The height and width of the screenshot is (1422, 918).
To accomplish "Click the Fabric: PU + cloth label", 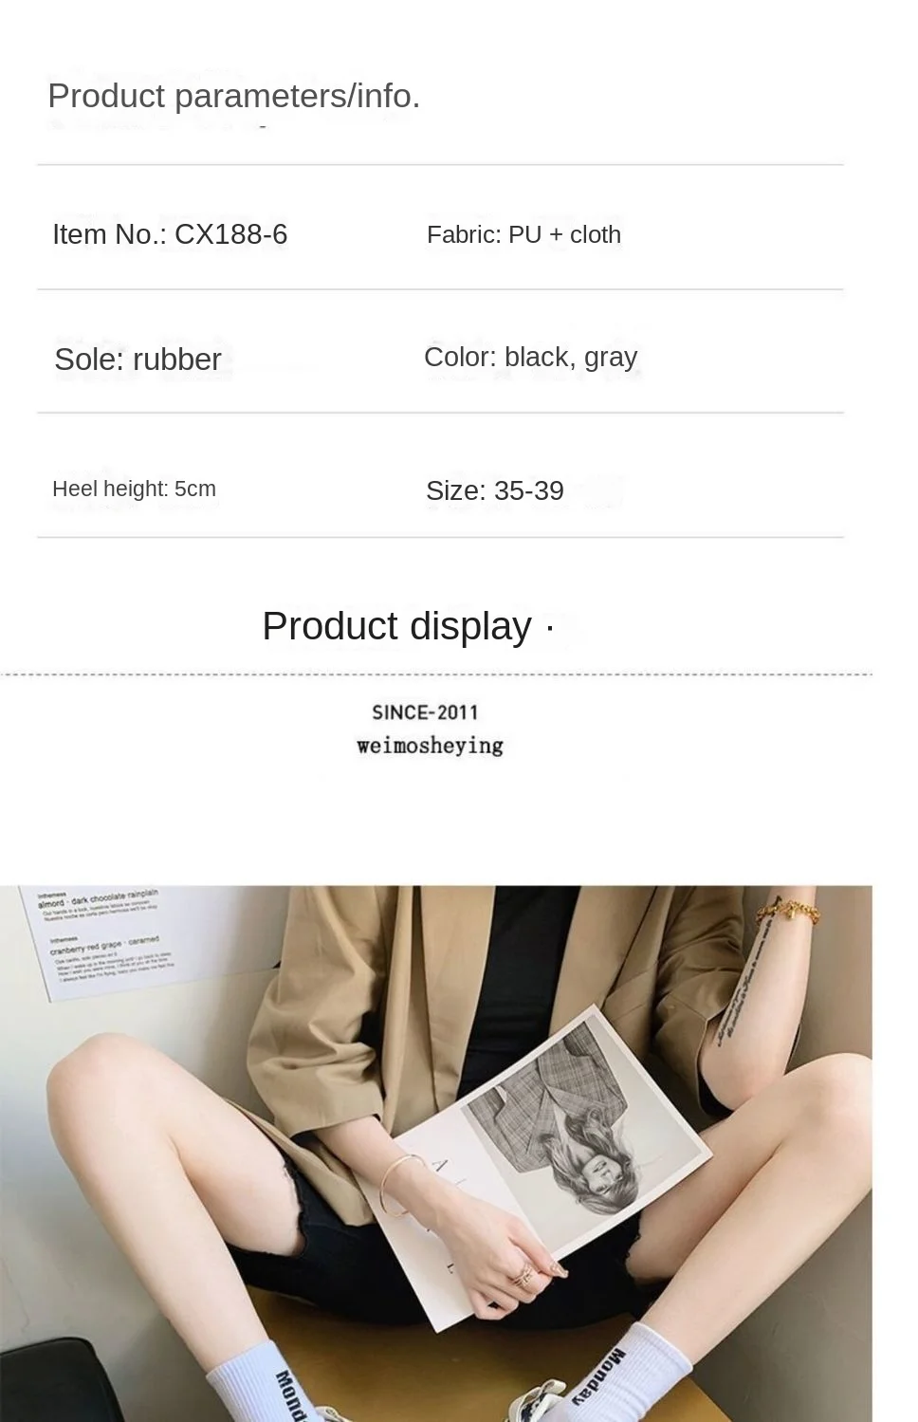I will click(x=523, y=234).
